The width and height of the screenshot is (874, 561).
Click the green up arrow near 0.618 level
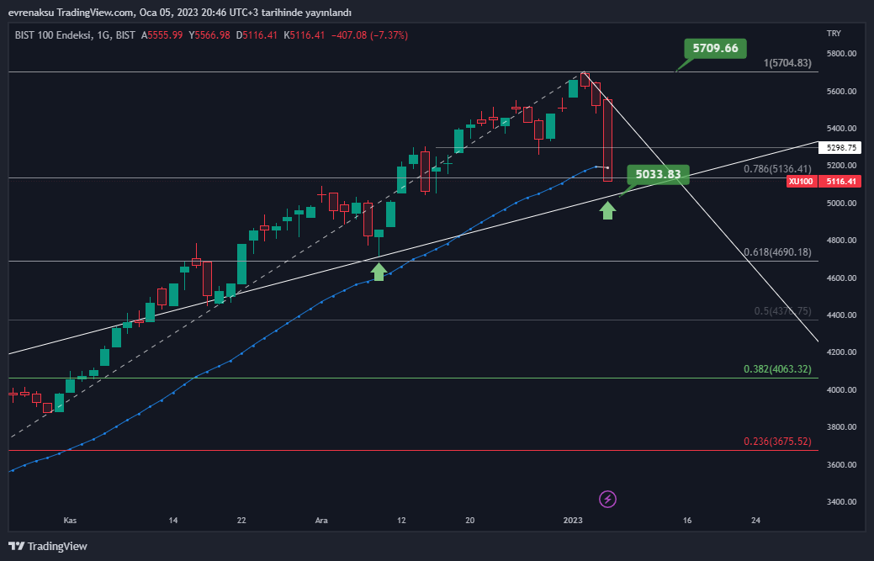tap(379, 272)
